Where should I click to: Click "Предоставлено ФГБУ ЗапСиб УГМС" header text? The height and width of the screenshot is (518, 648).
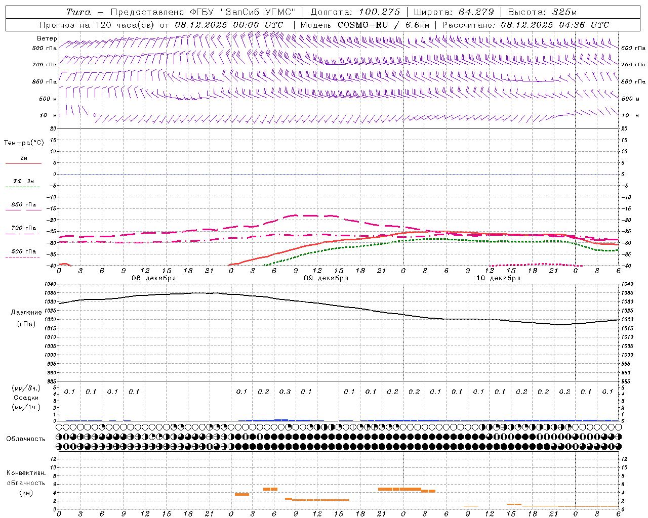(x=203, y=12)
